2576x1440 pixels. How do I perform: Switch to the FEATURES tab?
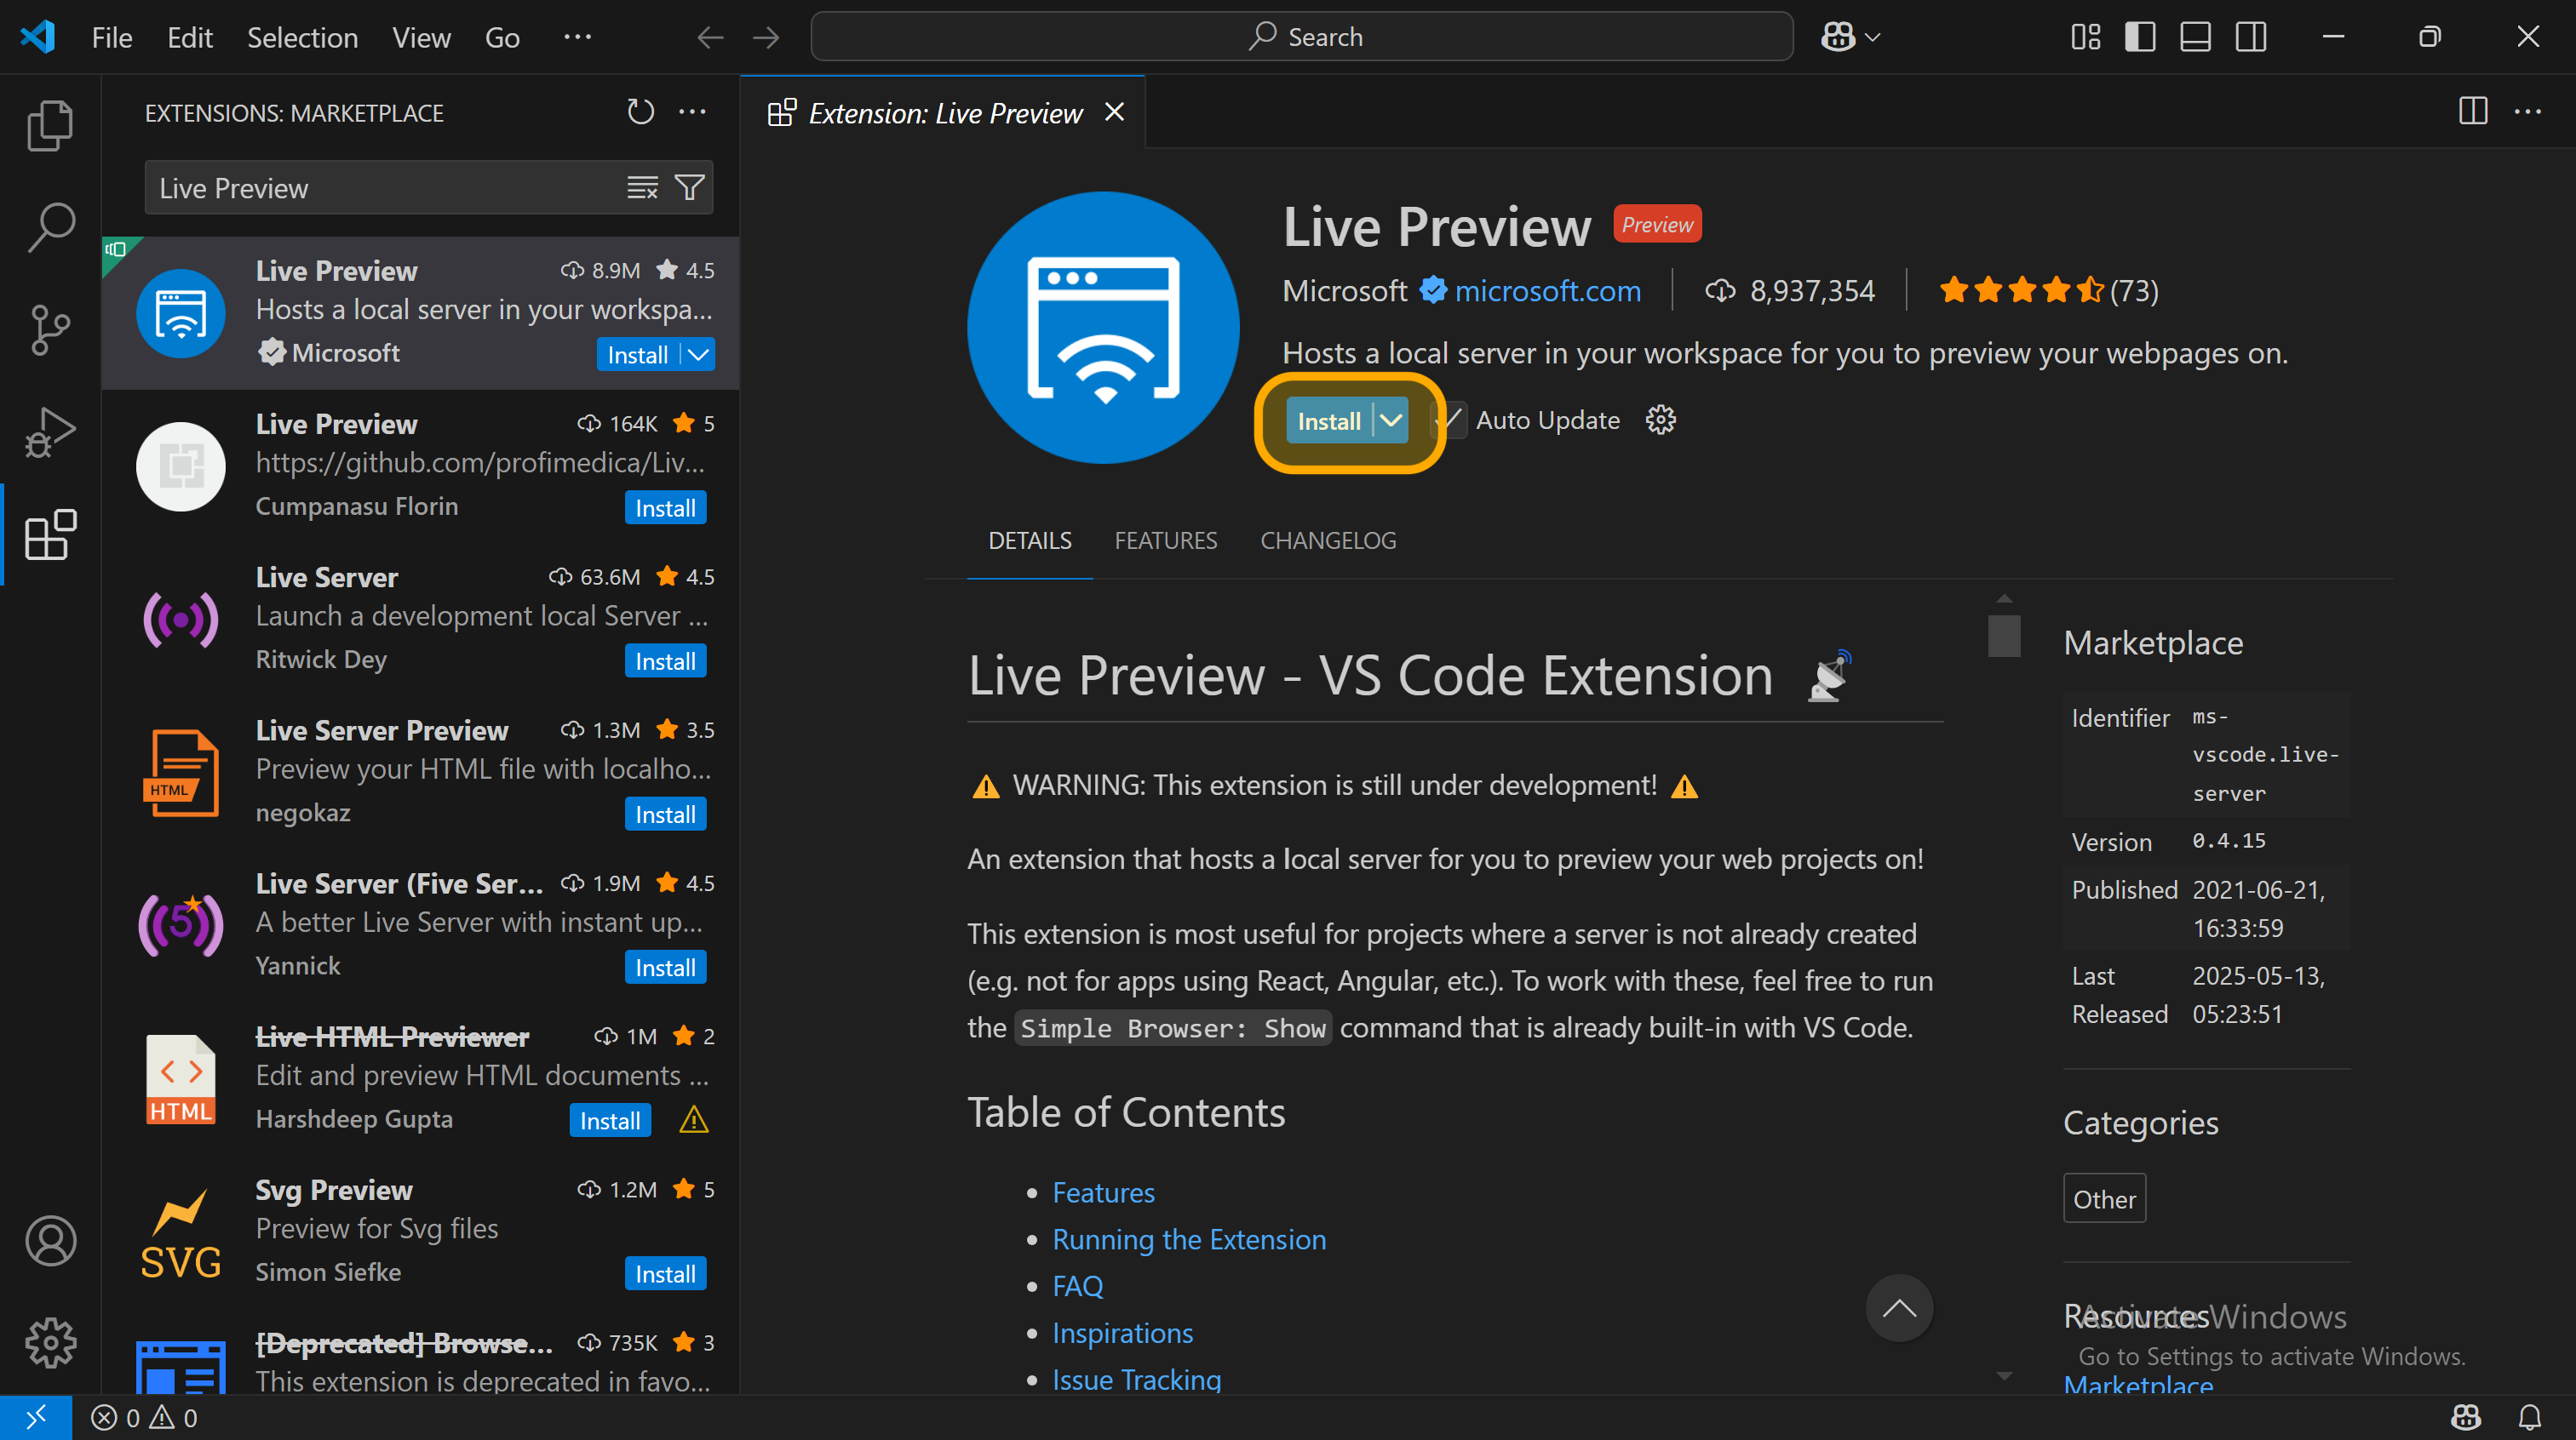click(1166, 540)
